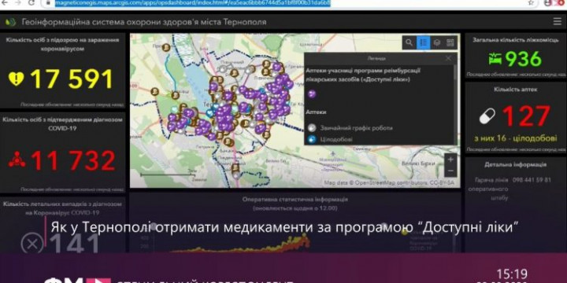Click the dashboard leaf logo
Image resolution: width=567 pixels, height=283 pixels.
(x=11, y=22)
